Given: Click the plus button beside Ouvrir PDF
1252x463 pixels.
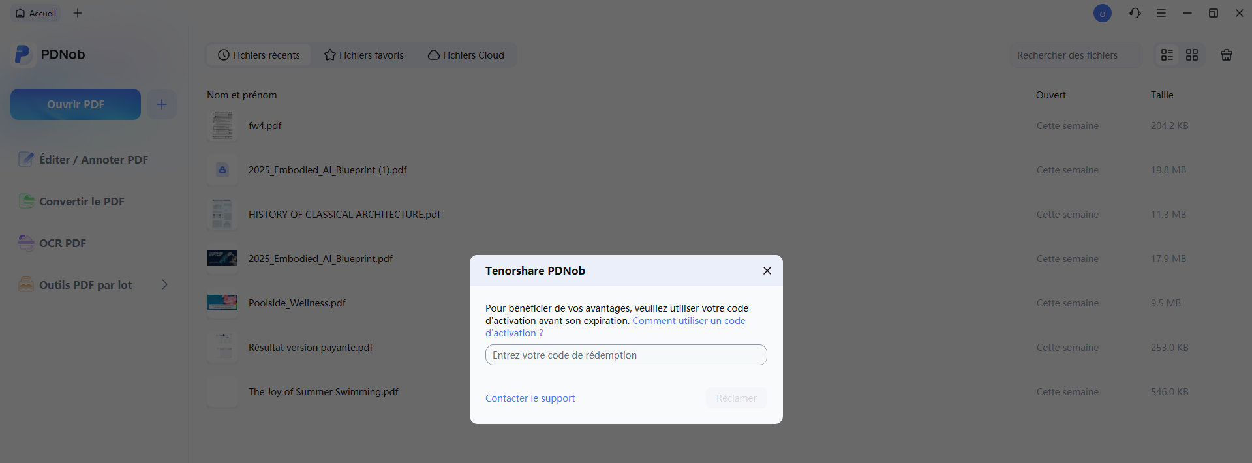Looking at the screenshot, I should (162, 104).
